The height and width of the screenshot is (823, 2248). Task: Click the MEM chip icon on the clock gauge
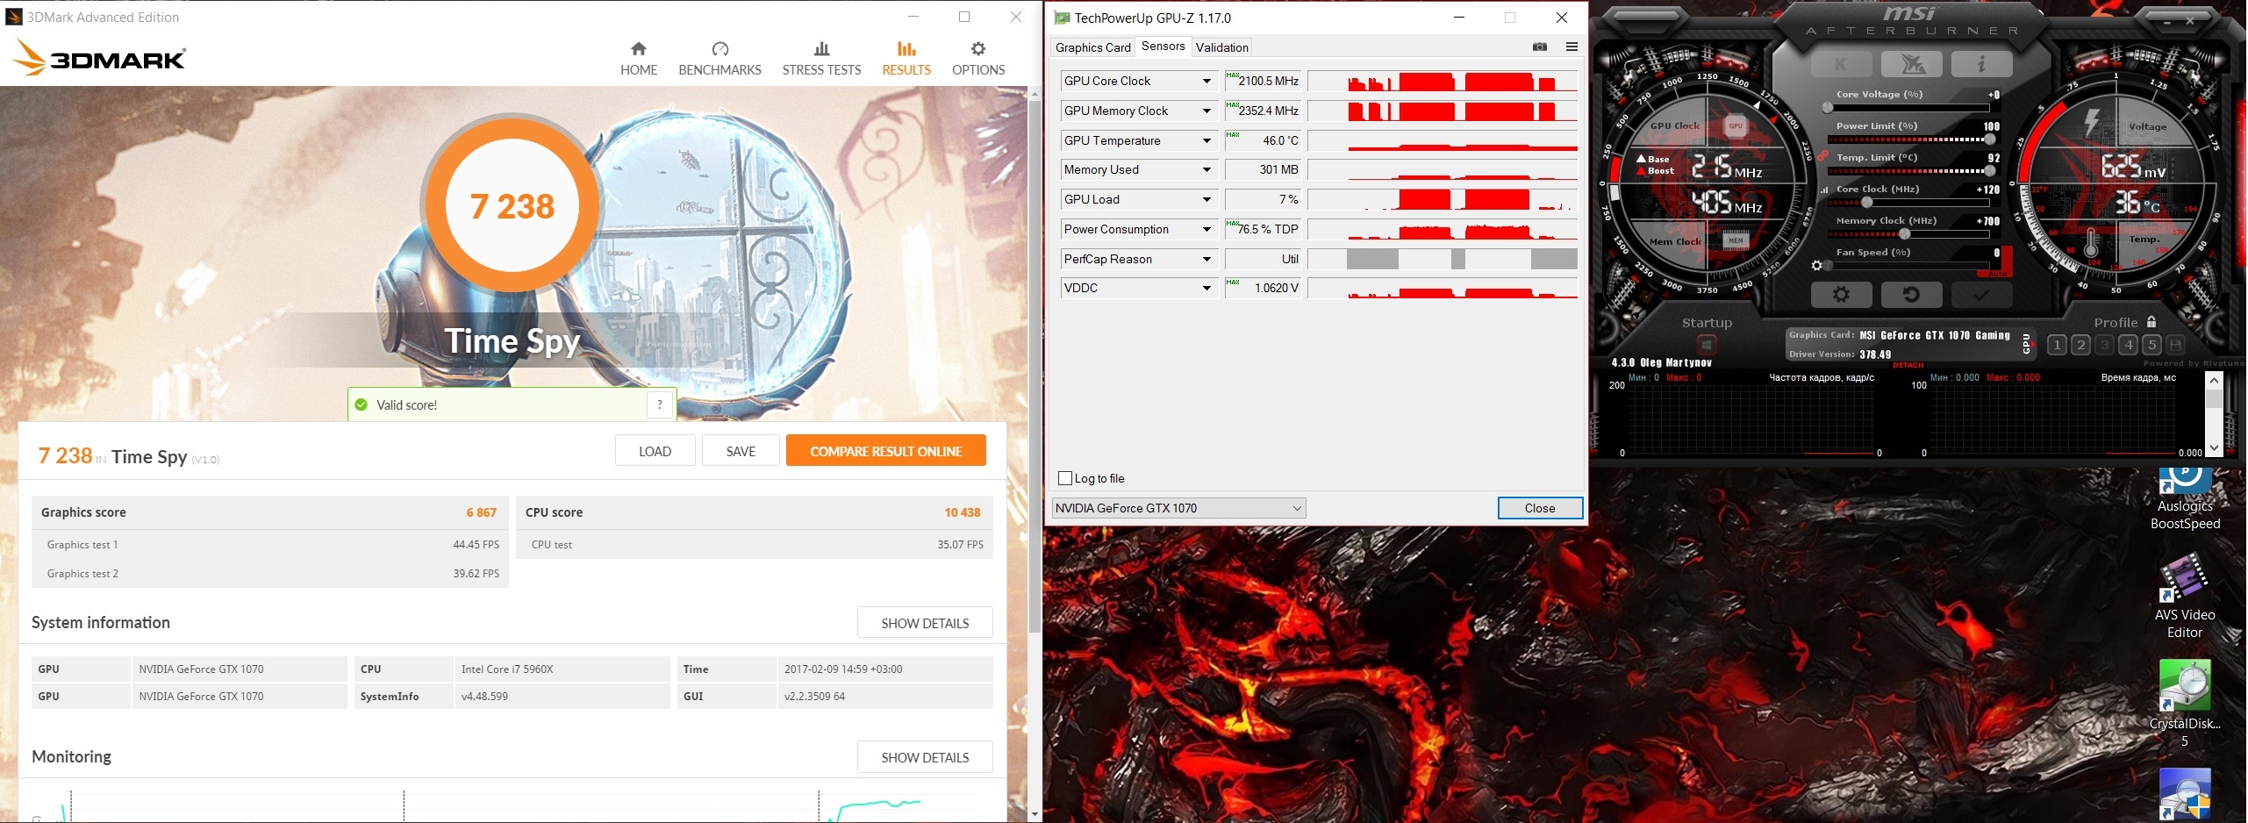tap(1735, 240)
